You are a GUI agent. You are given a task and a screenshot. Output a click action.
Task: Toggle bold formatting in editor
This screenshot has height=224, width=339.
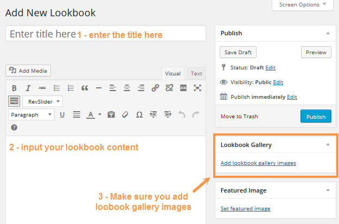(14, 87)
